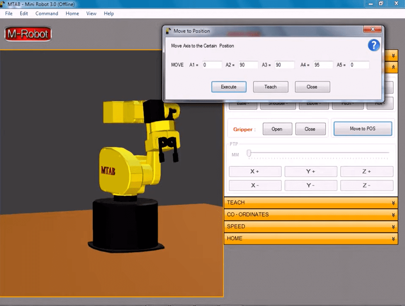The image size is (405, 306).
Task: Click the Y - jog button
Action: 311,185
